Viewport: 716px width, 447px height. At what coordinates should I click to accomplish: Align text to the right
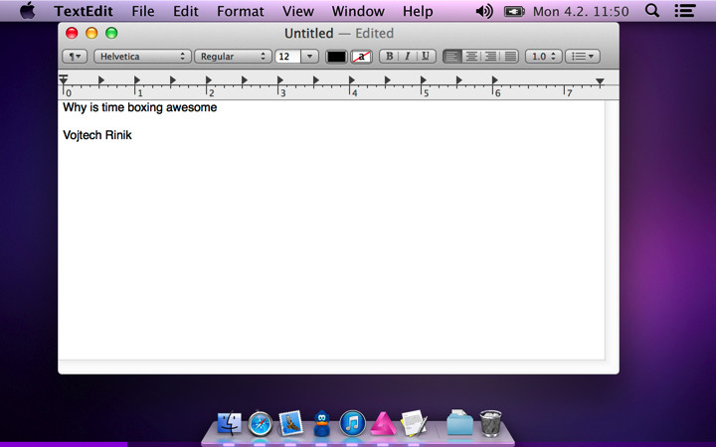click(x=490, y=56)
